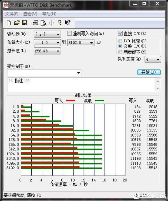Toggle 强制写入访问 checkbox
Screen dimensions: 168x201
click(69, 33)
